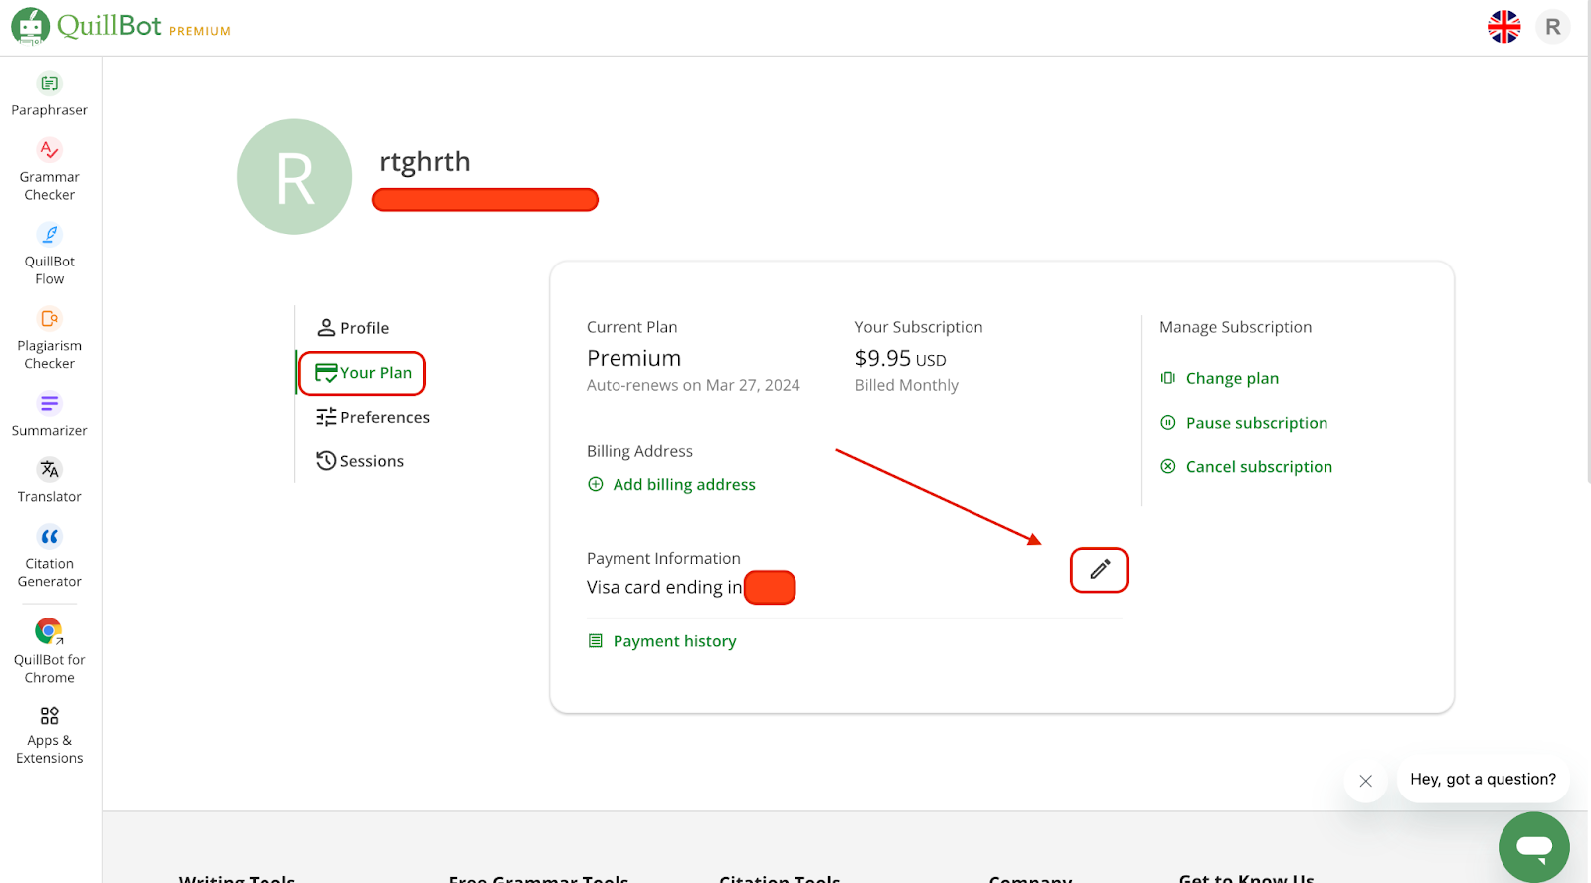
Task: Open account menu via R avatar
Action: click(x=1553, y=27)
